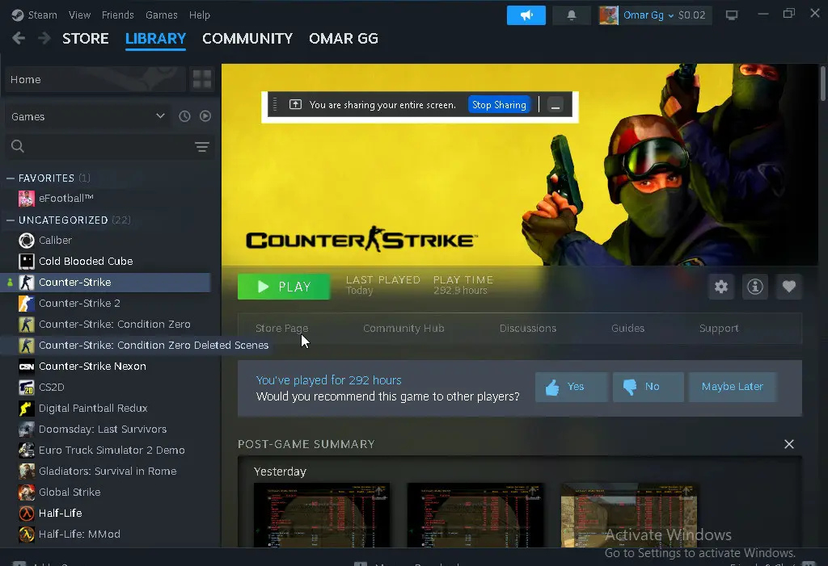This screenshot has width=828, height=566.
Task: Click Stop Sharing button
Action: (x=499, y=105)
